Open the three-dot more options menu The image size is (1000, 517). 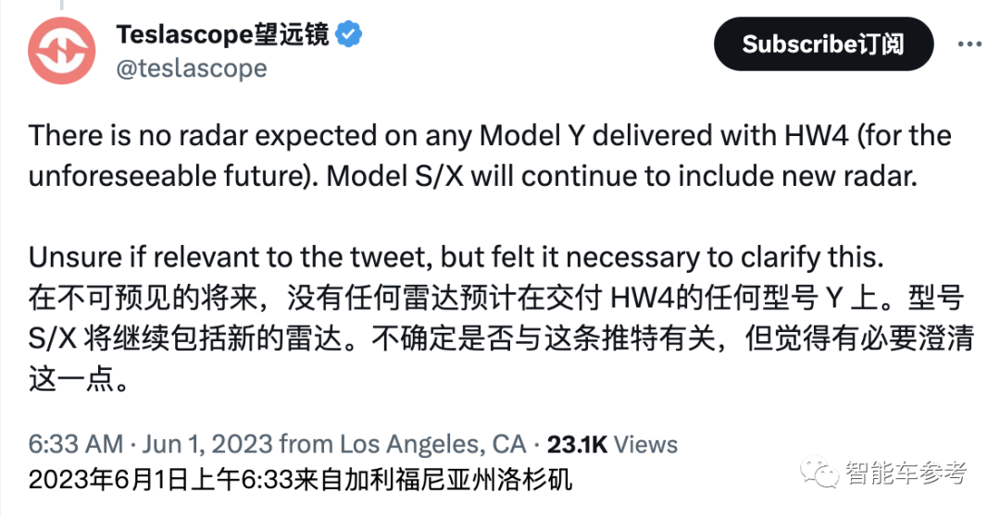(x=969, y=44)
